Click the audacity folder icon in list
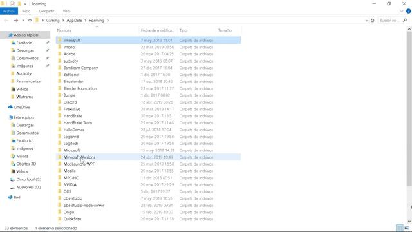 coord(60,61)
